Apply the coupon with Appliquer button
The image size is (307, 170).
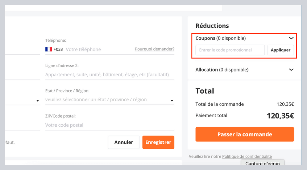(281, 50)
